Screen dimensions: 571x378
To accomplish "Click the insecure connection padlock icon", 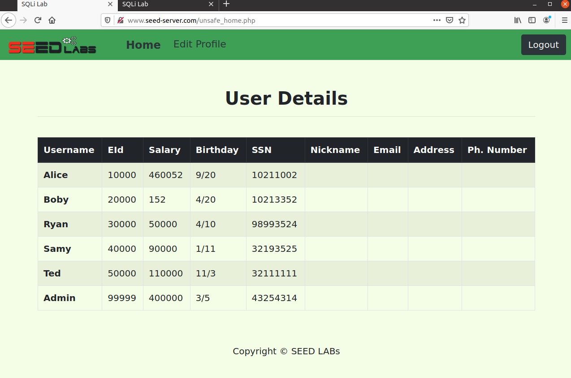I will [x=120, y=20].
